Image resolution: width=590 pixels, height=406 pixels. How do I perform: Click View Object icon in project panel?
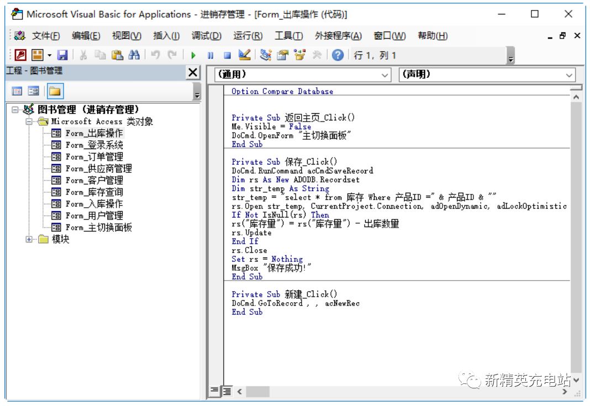coord(34,91)
